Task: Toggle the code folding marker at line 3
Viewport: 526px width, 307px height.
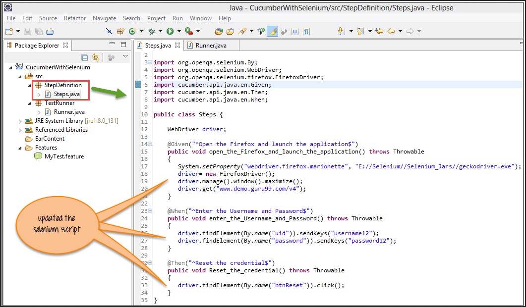Action: tap(150, 62)
